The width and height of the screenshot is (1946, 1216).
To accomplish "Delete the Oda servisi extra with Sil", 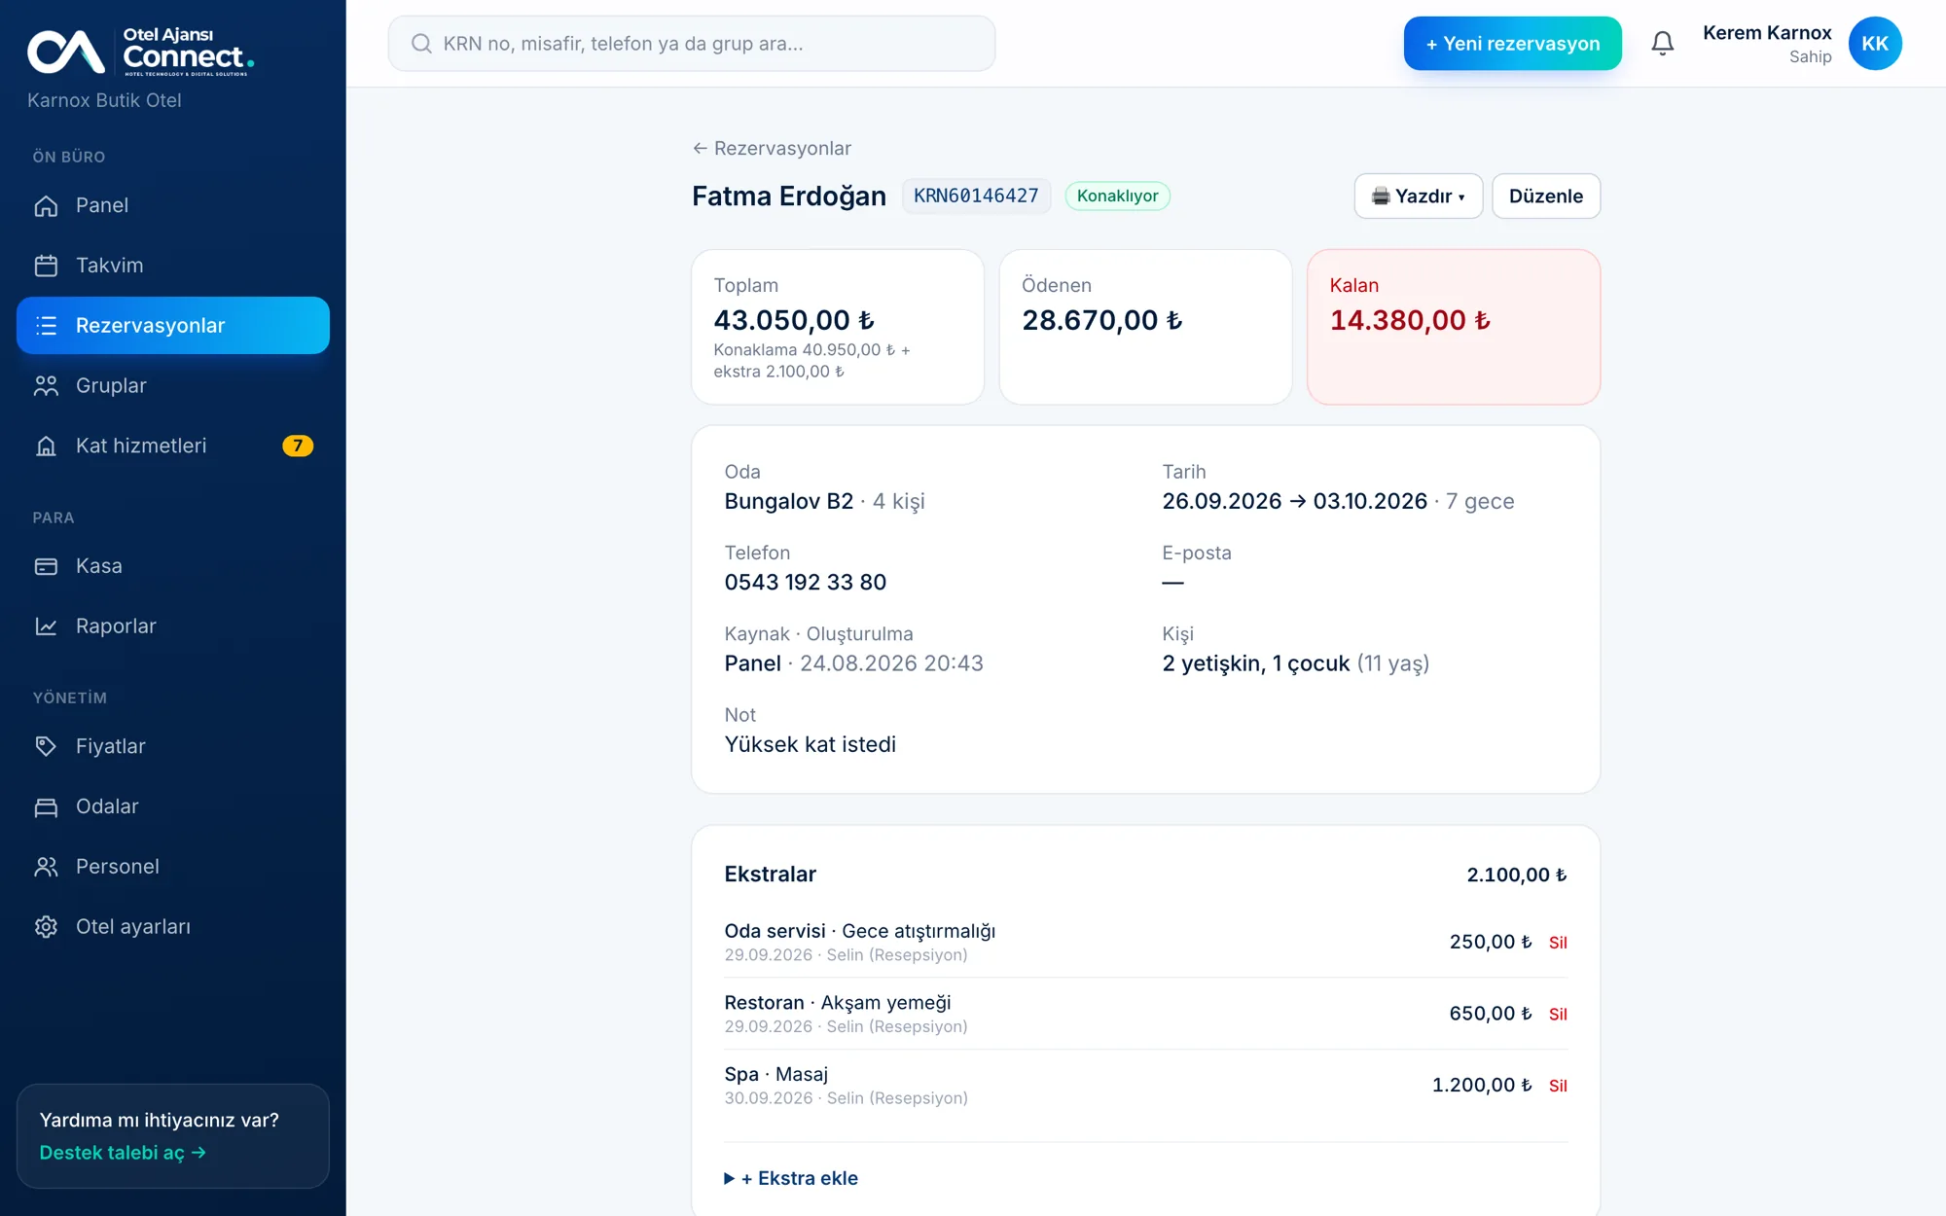I will click(1558, 943).
